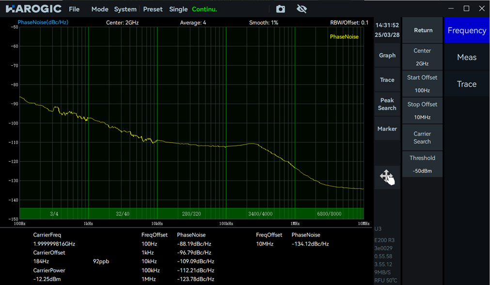Click the Marker button
Viewport: 490px width, 285px height.
[x=387, y=129]
